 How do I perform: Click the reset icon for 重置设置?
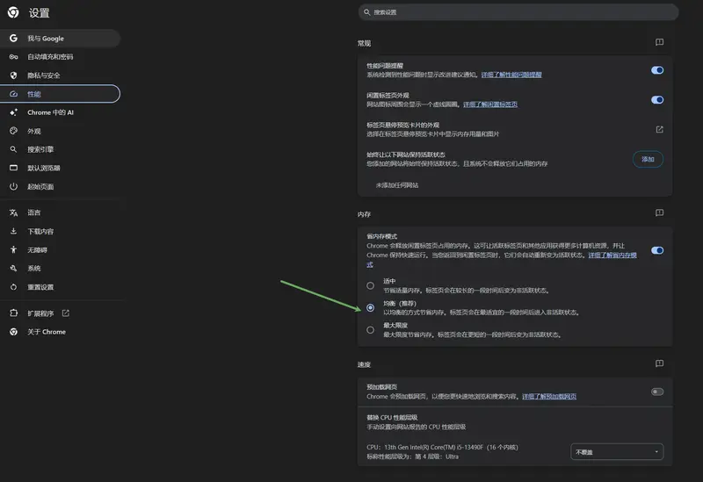coord(13,287)
